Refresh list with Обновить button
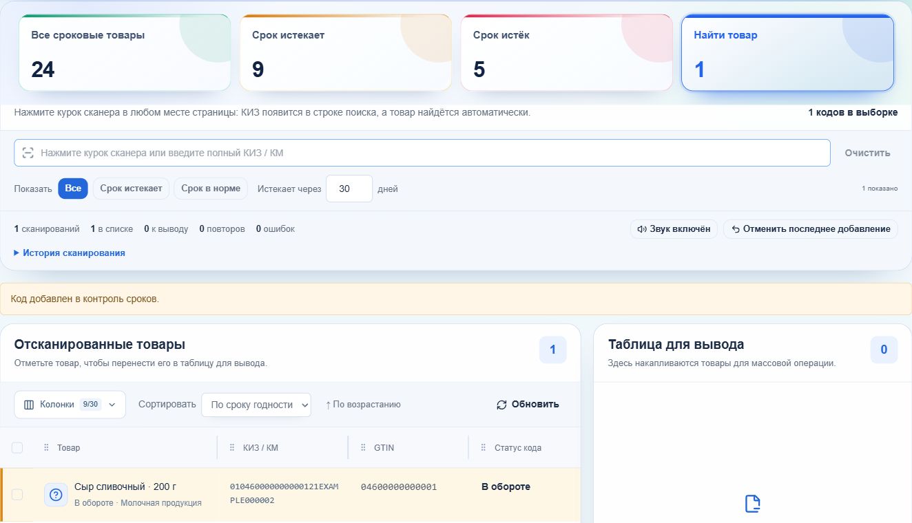 click(x=528, y=405)
